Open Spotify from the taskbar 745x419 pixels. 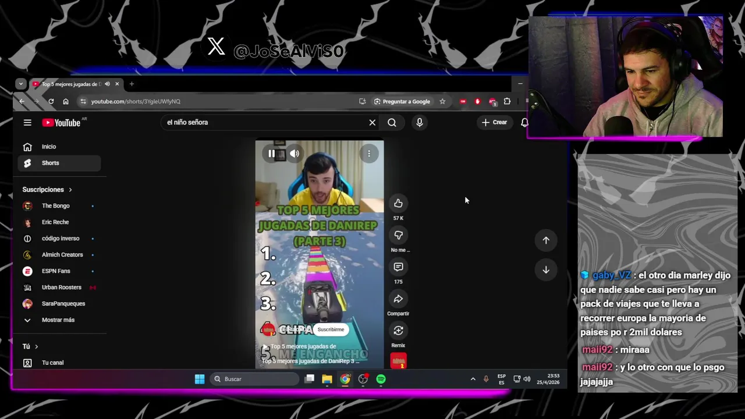point(381,379)
